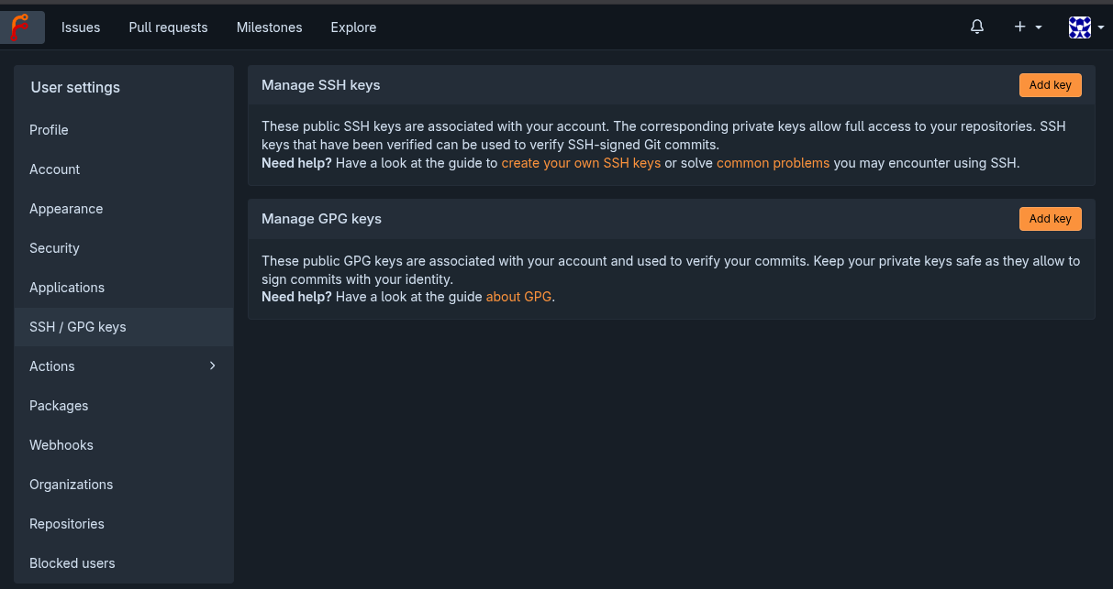Switch to Appearance settings
The image size is (1113, 589).
tap(66, 209)
